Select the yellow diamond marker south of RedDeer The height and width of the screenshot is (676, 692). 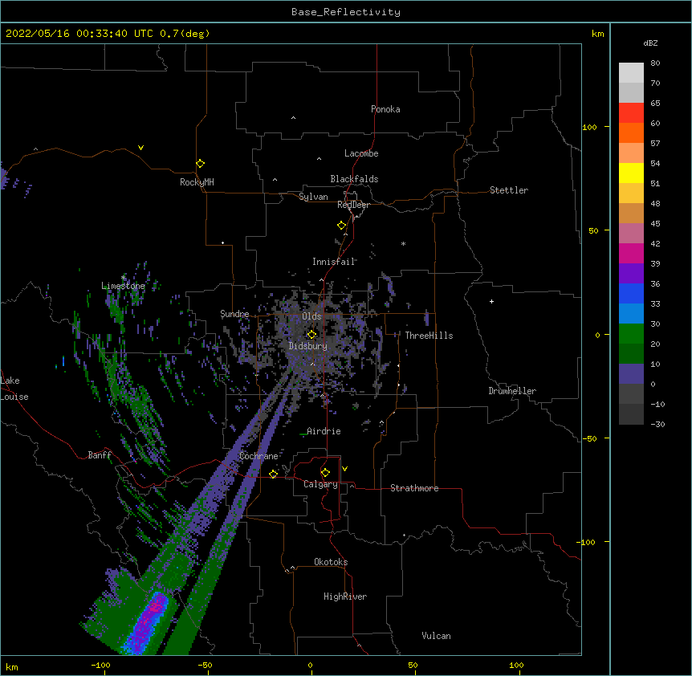point(341,226)
